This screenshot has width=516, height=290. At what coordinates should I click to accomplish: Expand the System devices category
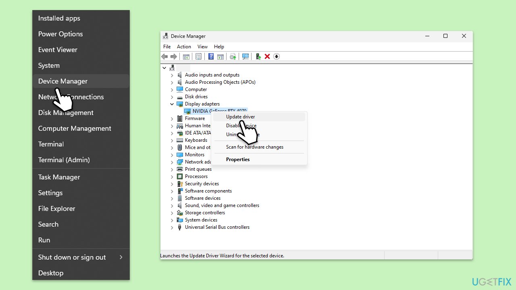coord(172,220)
